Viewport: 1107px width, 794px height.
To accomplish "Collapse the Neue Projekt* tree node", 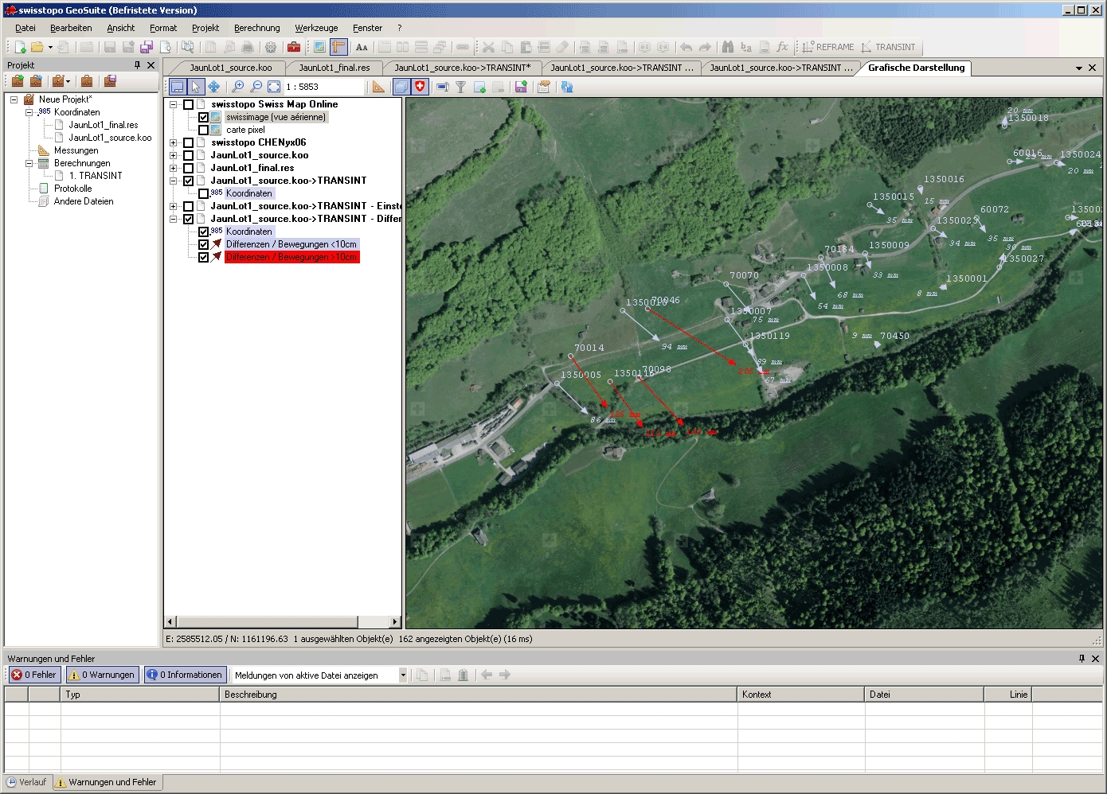I will click(14, 99).
